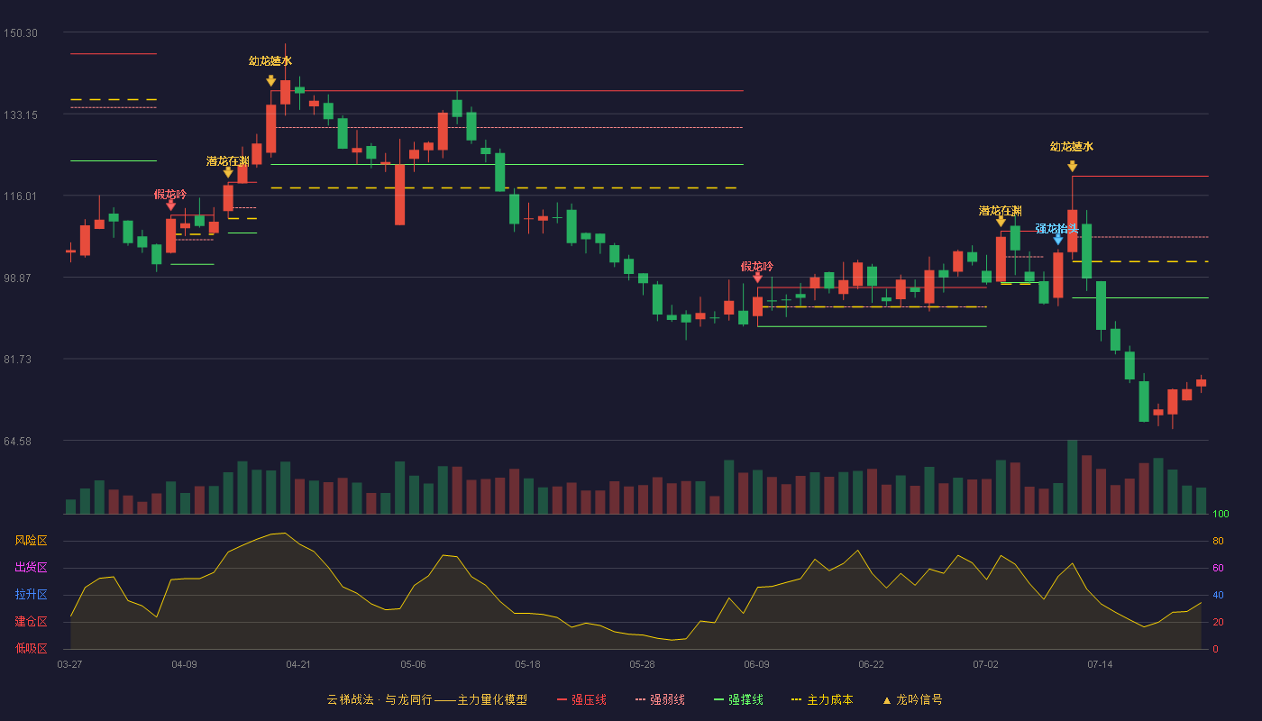Image resolution: width=1262 pixels, height=721 pixels.
Task: Click the green 100 indicator scale value
Action: coord(1221,515)
